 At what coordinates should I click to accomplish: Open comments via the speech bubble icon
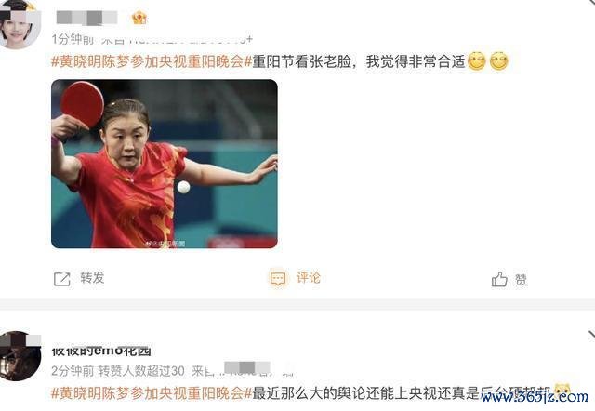click(278, 279)
